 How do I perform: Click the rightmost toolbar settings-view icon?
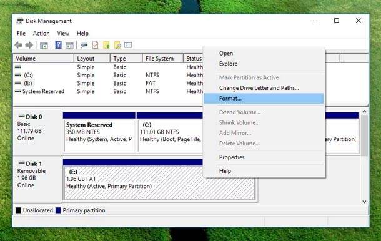(128, 45)
